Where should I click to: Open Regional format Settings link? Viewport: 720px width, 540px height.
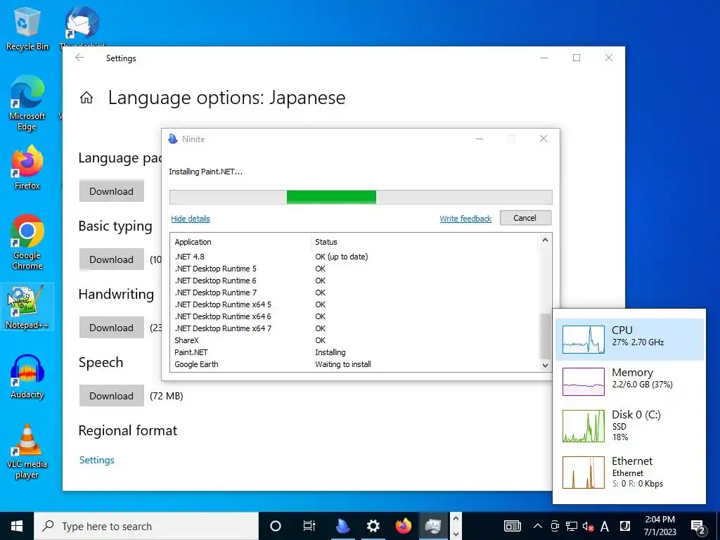click(x=97, y=460)
